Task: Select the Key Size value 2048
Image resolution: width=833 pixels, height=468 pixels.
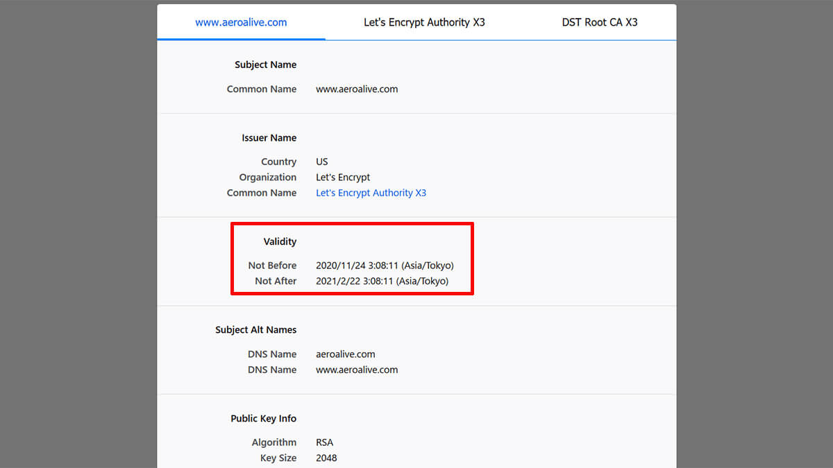Action: pos(326,458)
